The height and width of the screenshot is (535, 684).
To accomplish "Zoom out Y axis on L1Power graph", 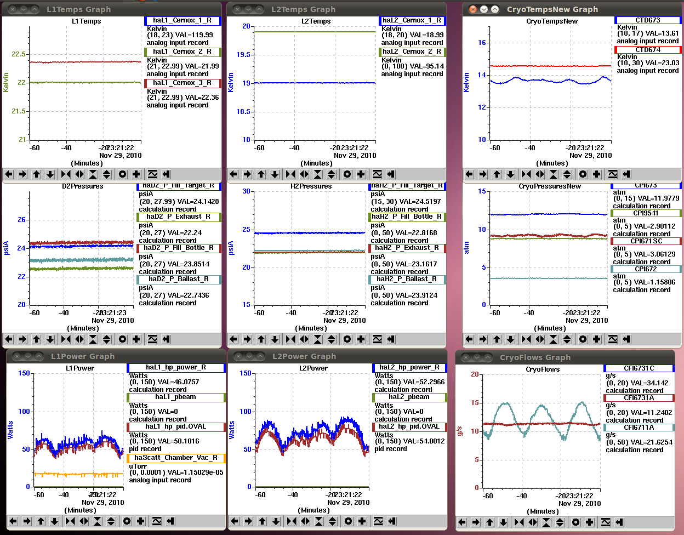I will point(112,521).
